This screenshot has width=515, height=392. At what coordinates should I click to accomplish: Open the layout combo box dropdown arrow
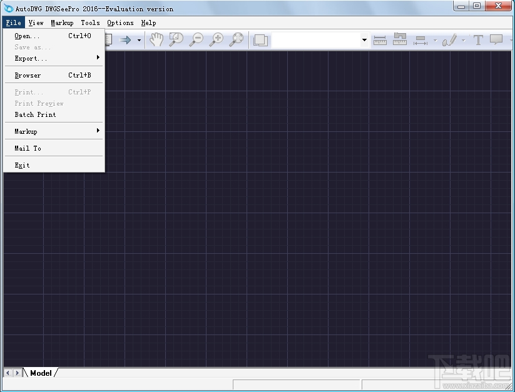364,40
